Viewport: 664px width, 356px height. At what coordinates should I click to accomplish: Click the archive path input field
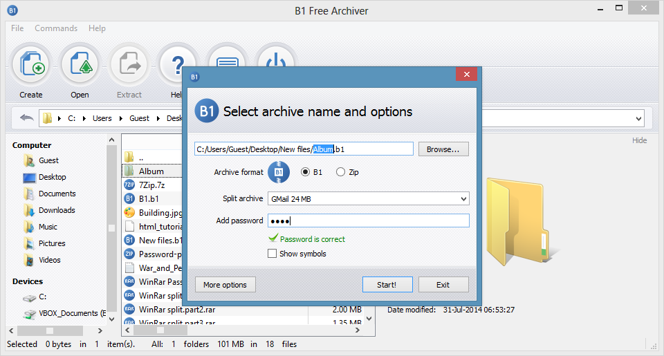304,149
